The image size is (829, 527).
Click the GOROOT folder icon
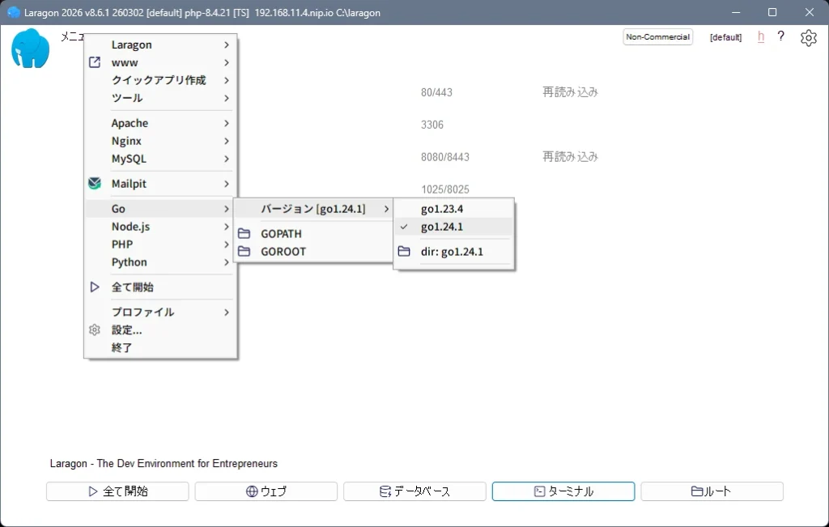(244, 252)
